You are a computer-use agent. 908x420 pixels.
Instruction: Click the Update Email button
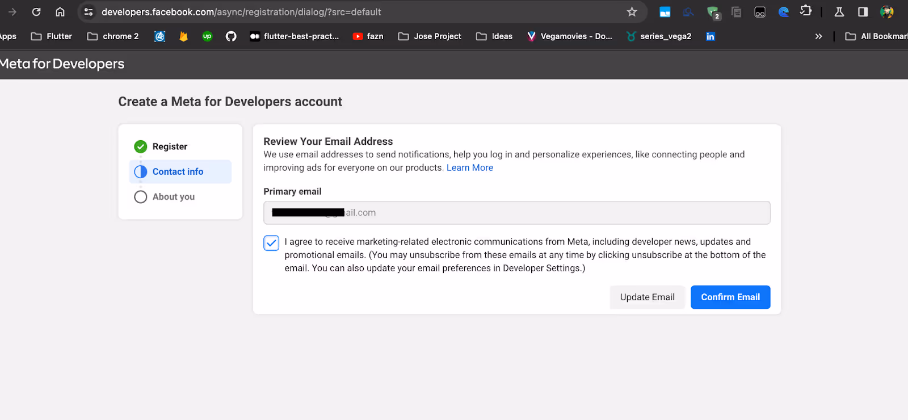pos(648,297)
